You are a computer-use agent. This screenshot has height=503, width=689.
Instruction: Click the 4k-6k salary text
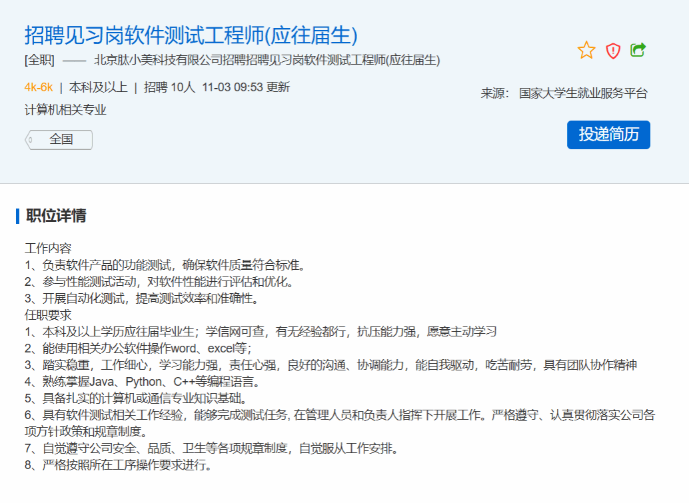pos(39,87)
